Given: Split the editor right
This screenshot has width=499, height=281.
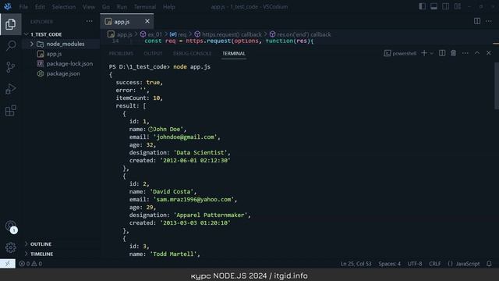Looking at the screenshot, I should click(x=477, y=21).
